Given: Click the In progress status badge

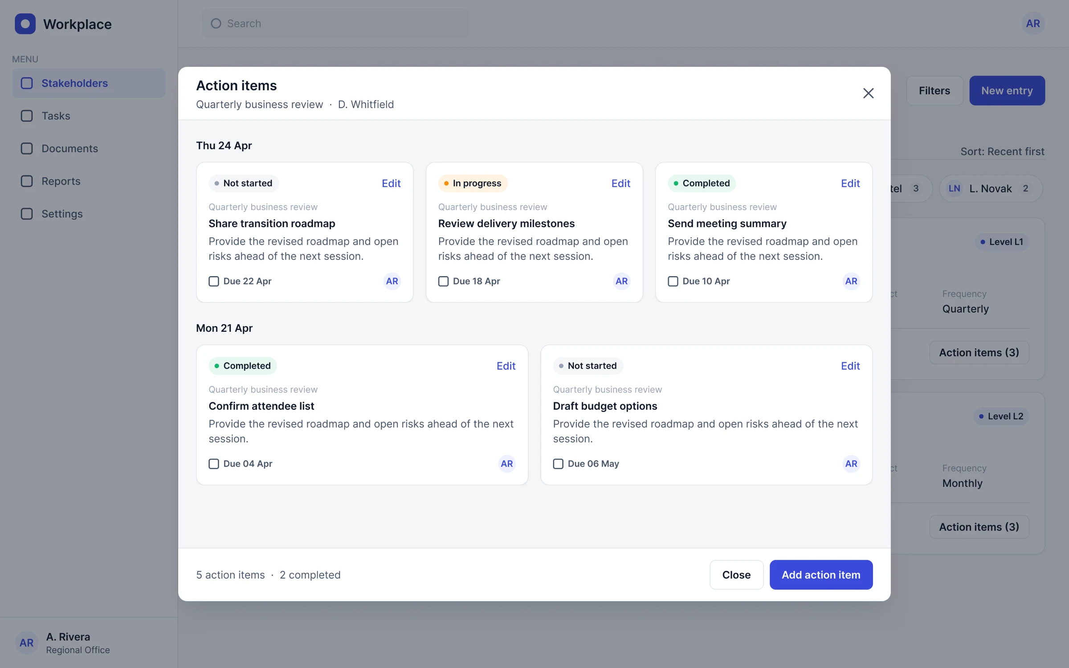Looking at the screenshot, I should tap(473, 183).
